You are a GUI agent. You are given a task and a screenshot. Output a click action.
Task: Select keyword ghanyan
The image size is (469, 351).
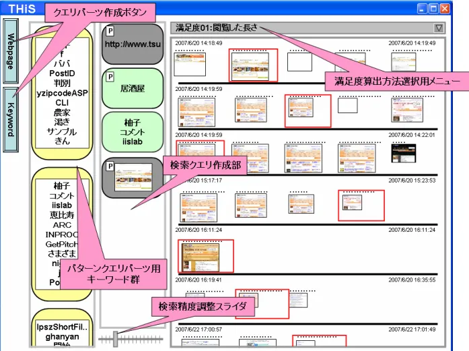pos(62,337)
